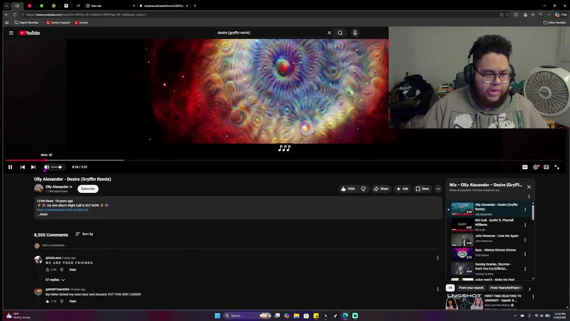This screenshot has width=570, height=321.
Task: Switch to the New tab browser tab
Action: pyautogui.click(x=110, y=6)
